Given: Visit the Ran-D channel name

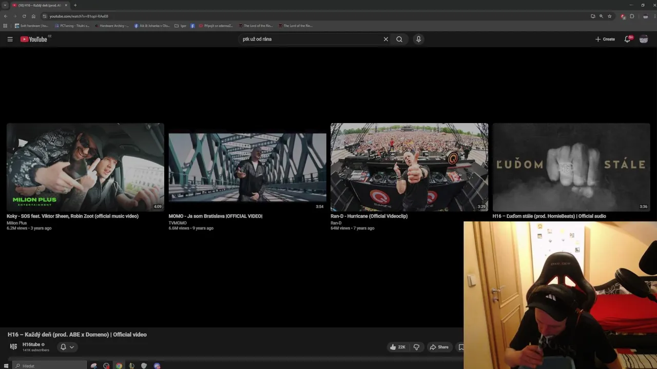Looking at the screenshot, I should [336, 223].
